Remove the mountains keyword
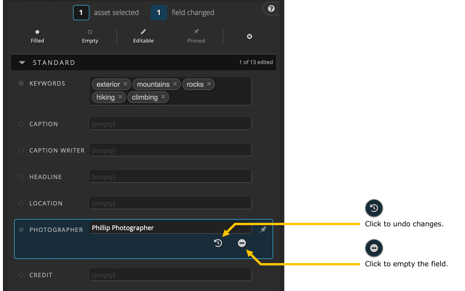 [x=175, y=84]
